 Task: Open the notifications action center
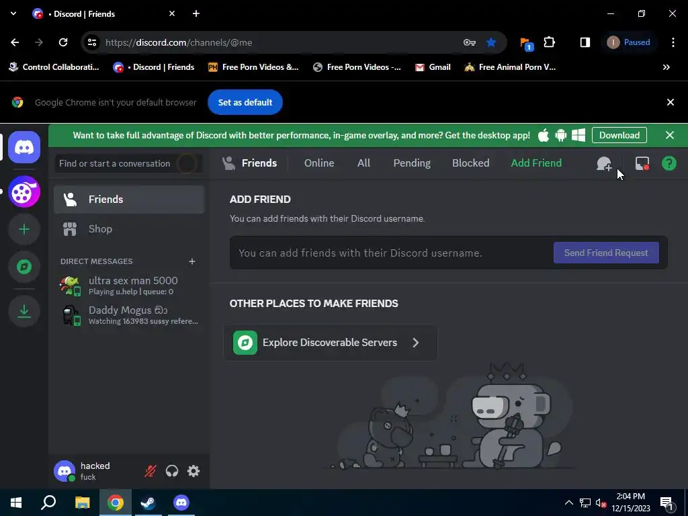coord(666,503)
